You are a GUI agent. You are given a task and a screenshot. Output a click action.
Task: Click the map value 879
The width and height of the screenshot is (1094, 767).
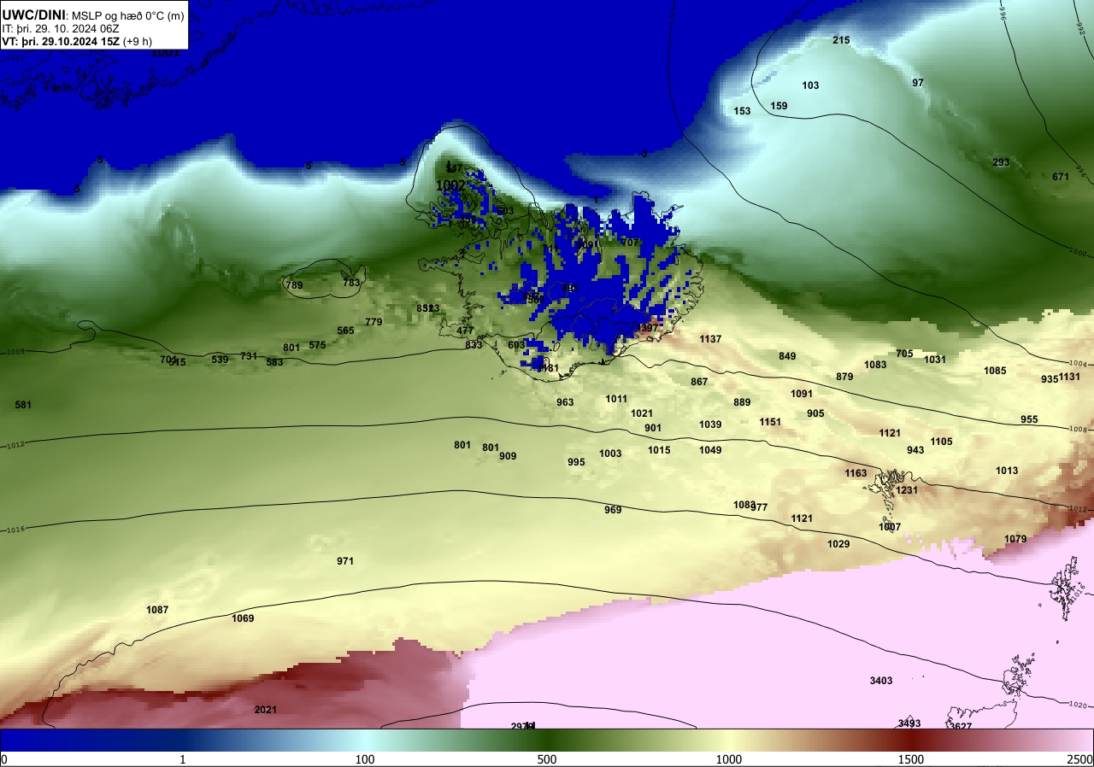coord(844,377)
